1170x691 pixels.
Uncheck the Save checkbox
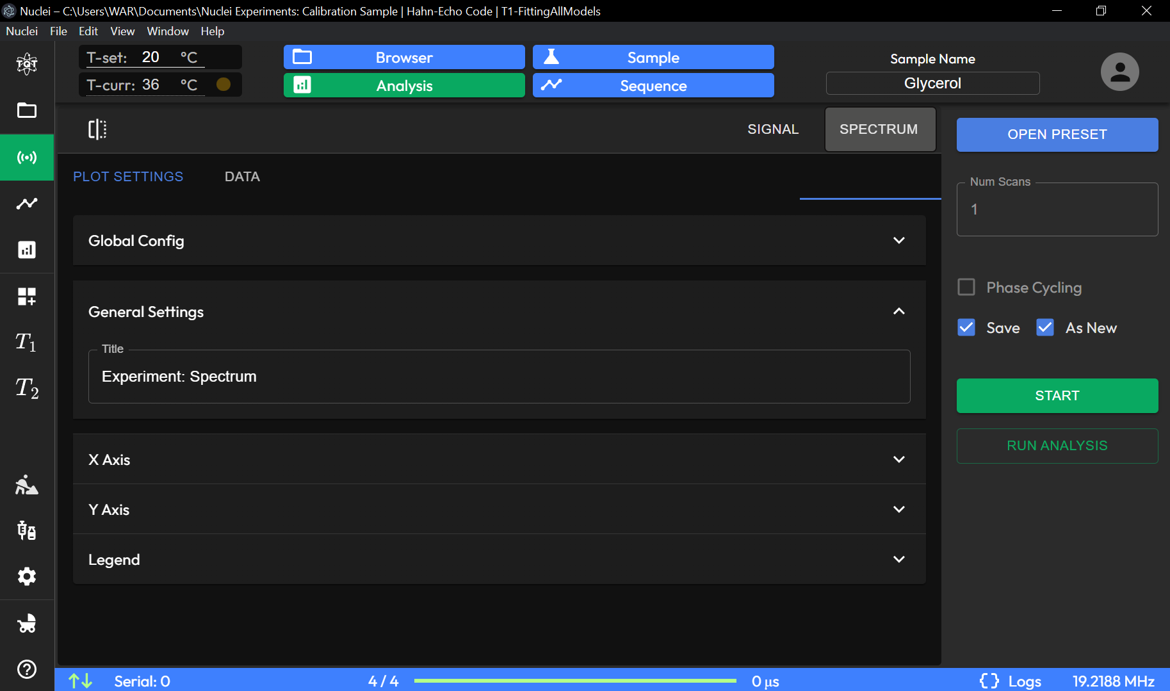tap(966, 327)
